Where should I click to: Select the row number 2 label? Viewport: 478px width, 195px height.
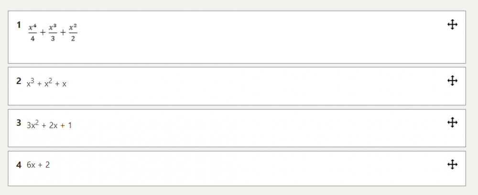pyautogui.click(x=19, y=81)
